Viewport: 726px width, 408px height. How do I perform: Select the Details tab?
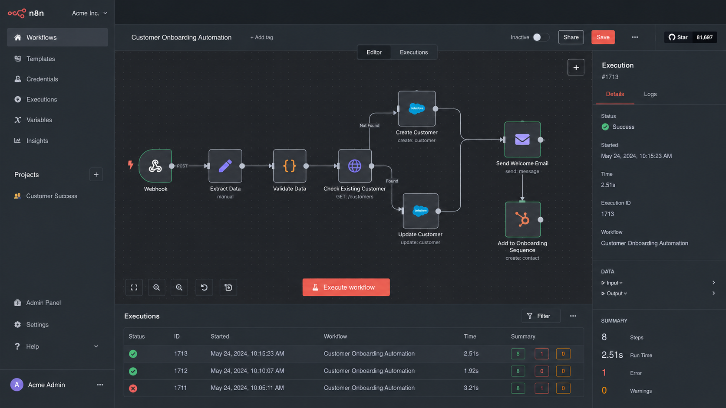point(615,94)
